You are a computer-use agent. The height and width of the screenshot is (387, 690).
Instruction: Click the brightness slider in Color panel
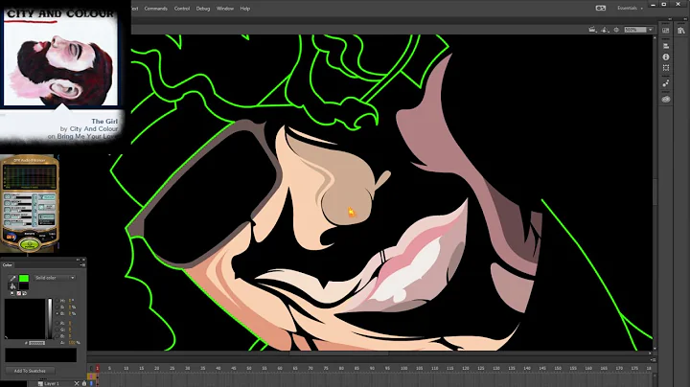(x=50, y=319)
